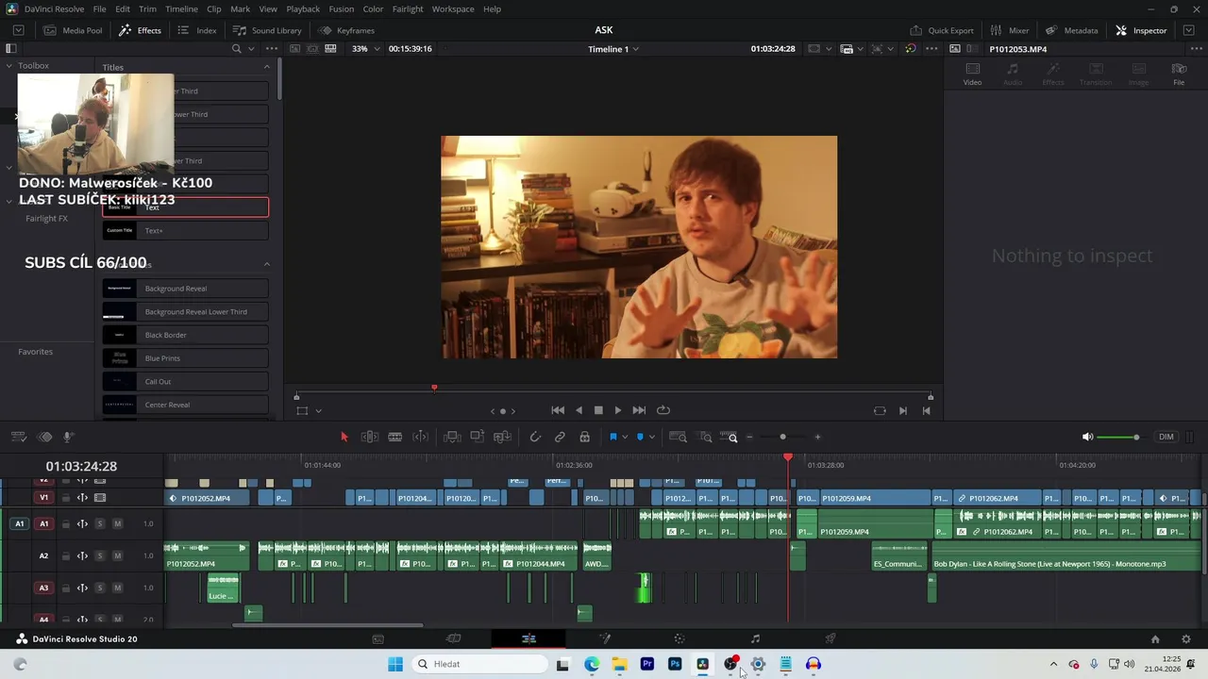The width and height of the screenshot is (1208, 679).
Task: Open the Cut page icon
Action: coord(454,639)
